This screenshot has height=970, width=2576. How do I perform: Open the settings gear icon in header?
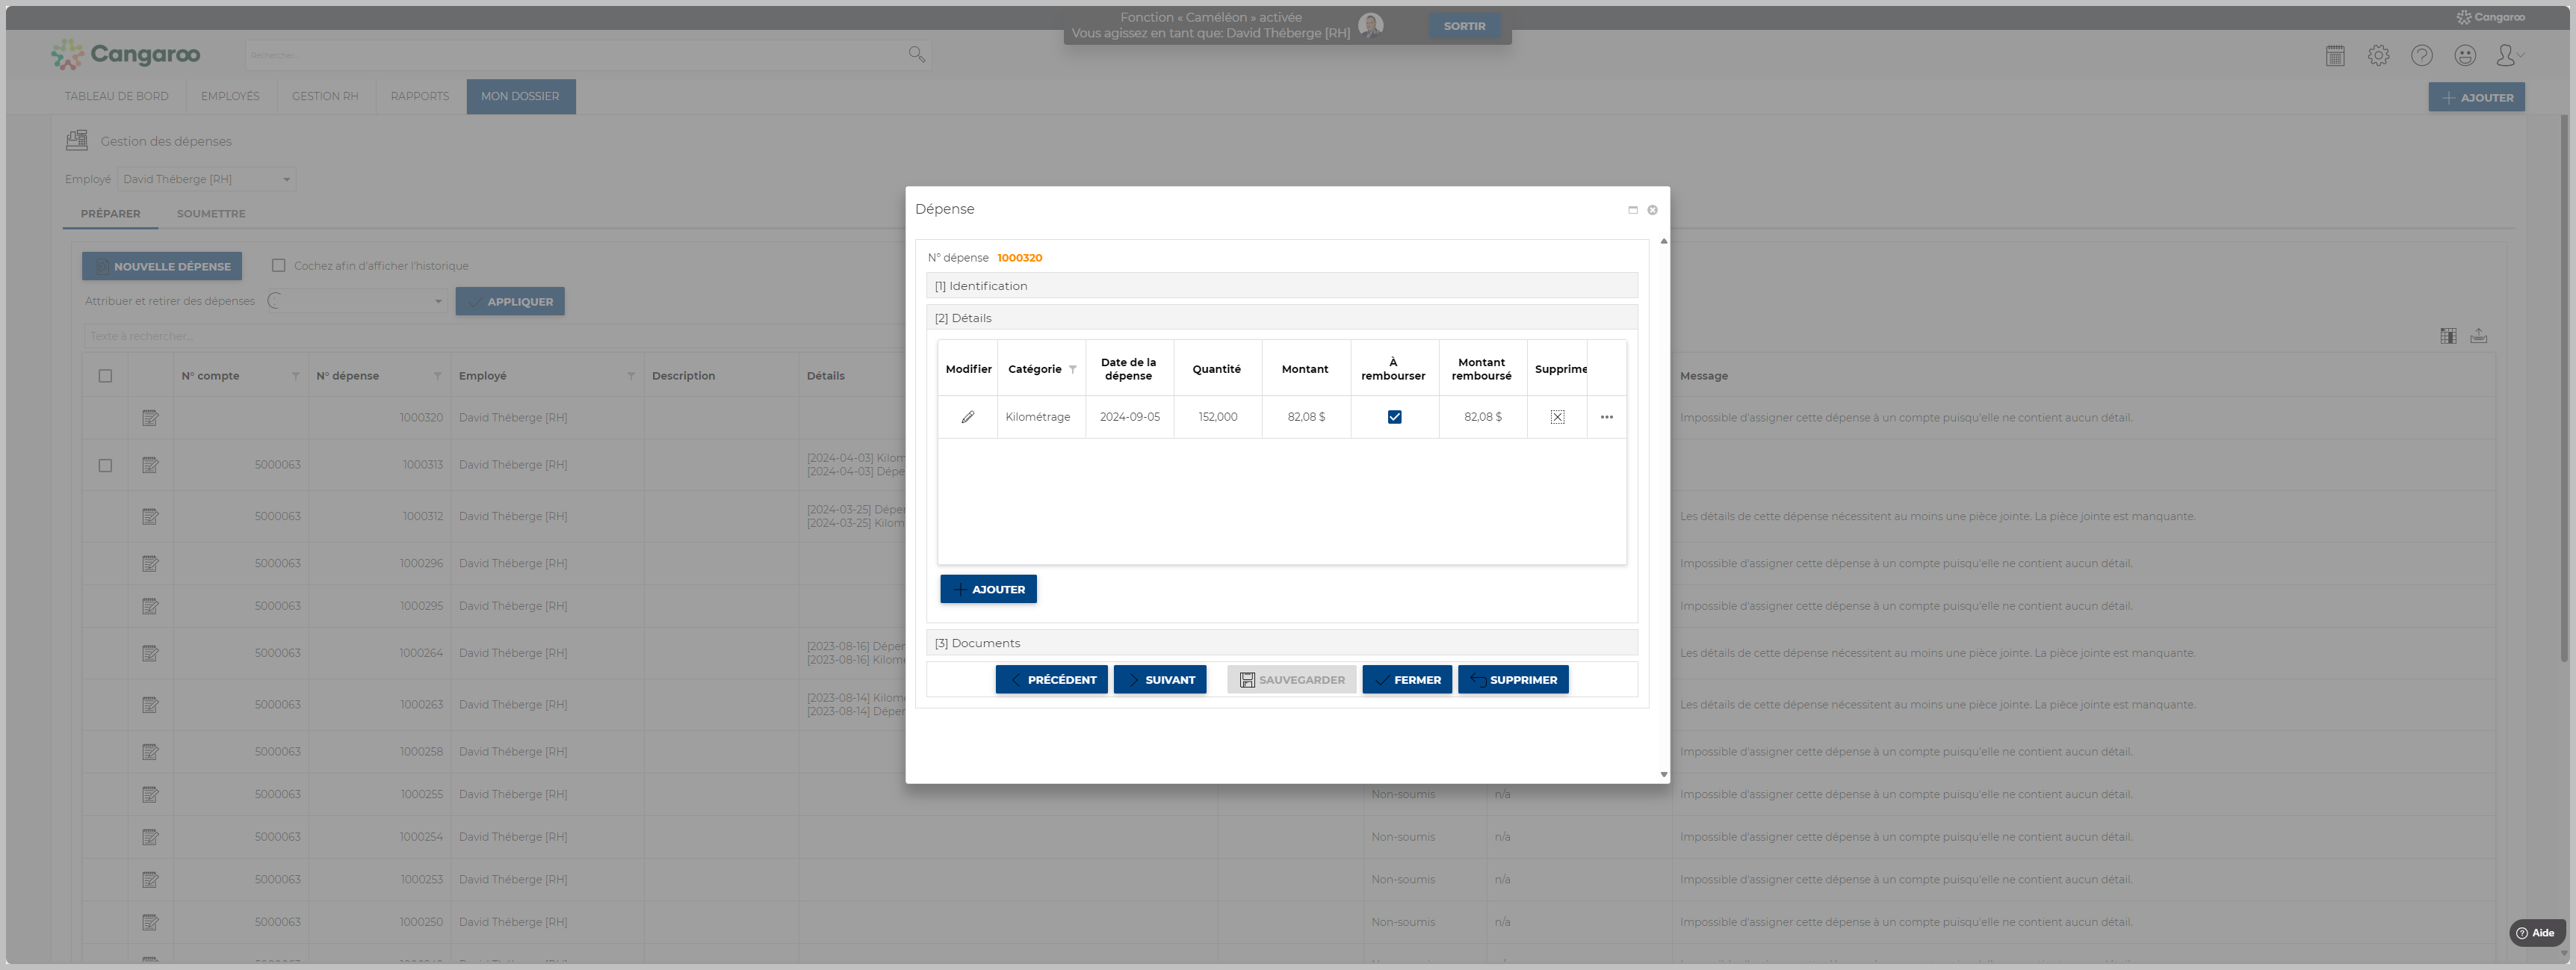[2378, 56]
